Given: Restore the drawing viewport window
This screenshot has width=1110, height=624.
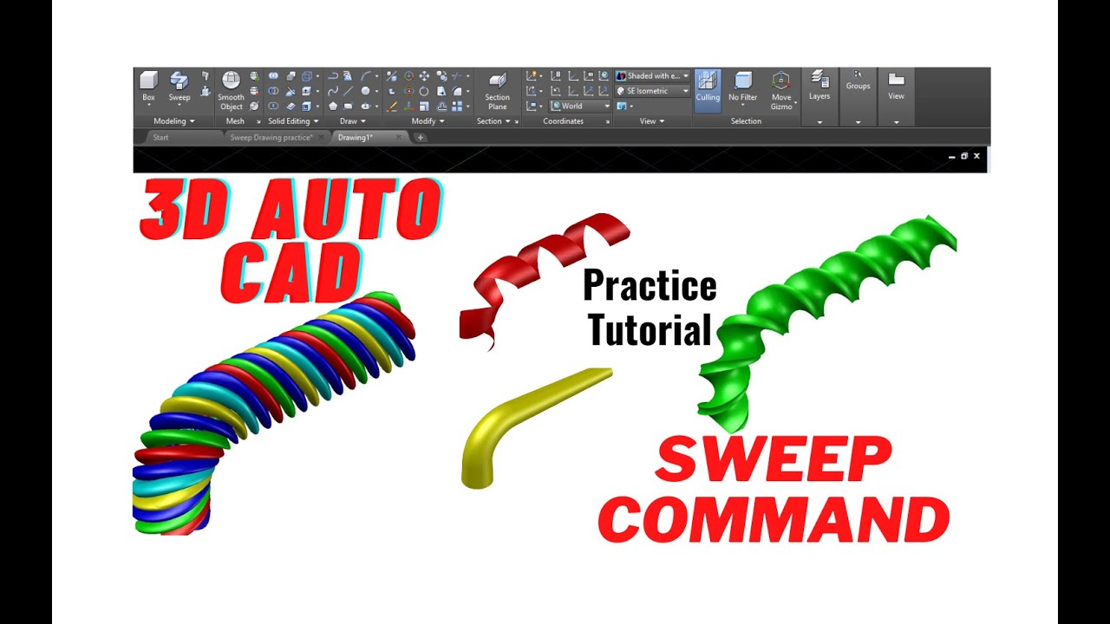Looking at the screenshot, I should [963, 156].
